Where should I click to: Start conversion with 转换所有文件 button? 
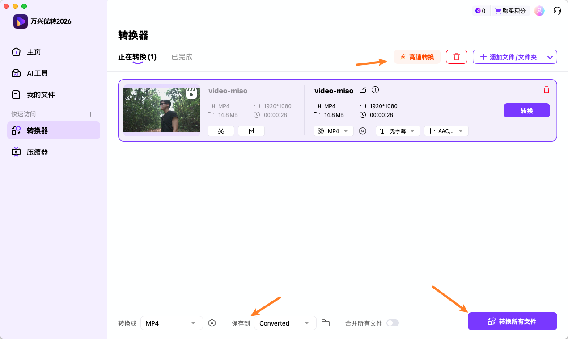coord(512,321)
